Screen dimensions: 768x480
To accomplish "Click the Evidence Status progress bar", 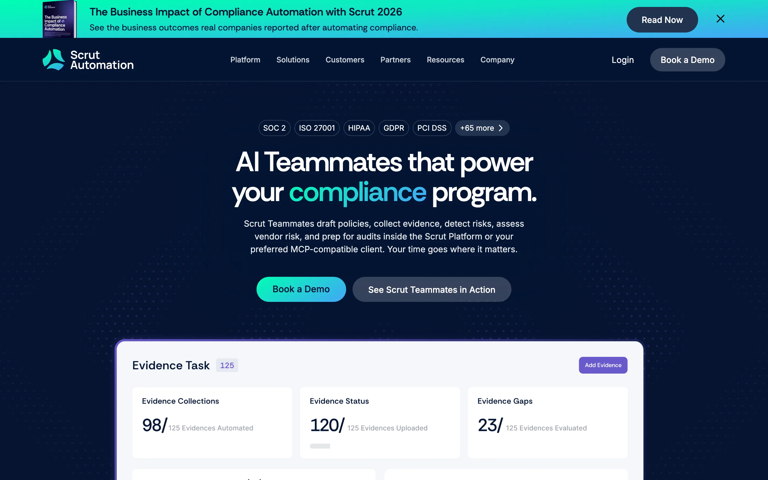I will coord(320,446).
